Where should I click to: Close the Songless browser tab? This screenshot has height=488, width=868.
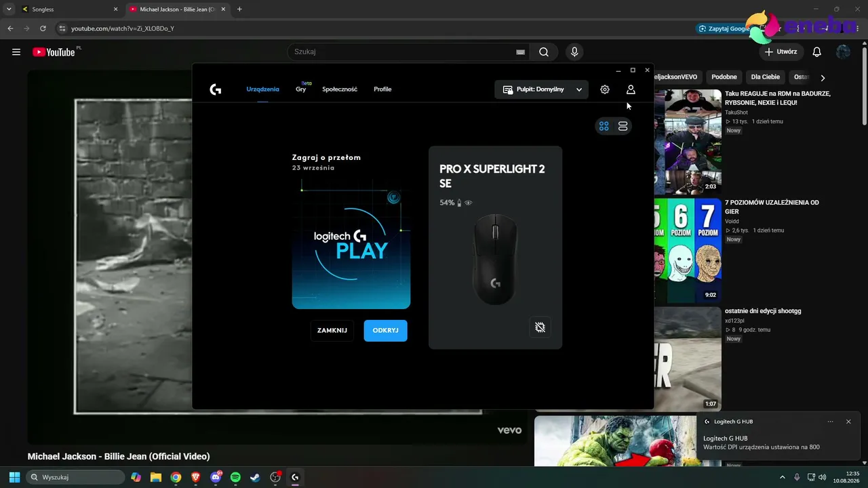pos(115,9)
